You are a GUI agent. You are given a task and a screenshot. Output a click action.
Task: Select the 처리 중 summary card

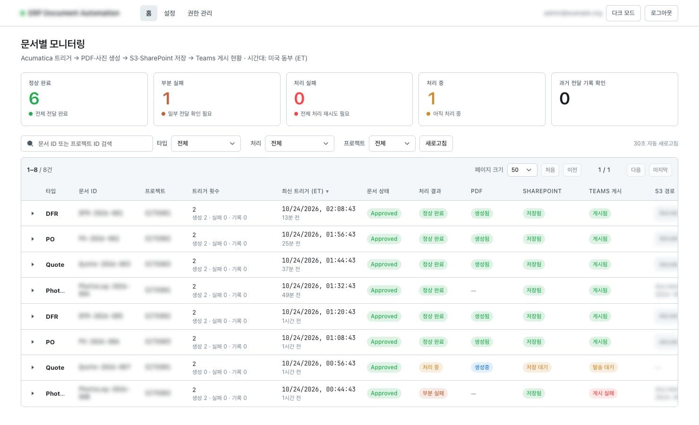pos(482,99)
